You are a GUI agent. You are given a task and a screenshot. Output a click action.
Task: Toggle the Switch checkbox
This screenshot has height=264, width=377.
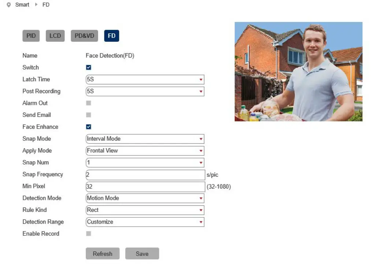coord(89,67)
